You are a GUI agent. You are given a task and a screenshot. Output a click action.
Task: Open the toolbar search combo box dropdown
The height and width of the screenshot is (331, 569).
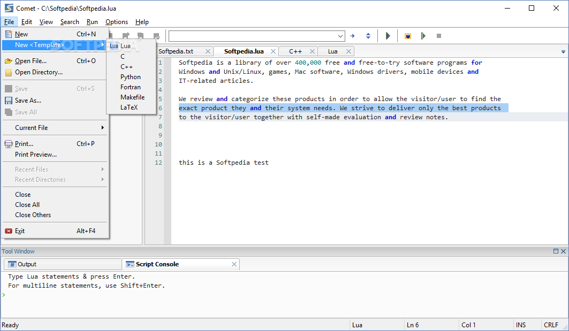pos(340,36)
